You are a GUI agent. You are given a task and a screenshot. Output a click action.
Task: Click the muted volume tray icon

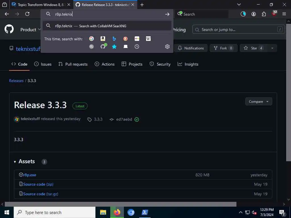[254, 212]
